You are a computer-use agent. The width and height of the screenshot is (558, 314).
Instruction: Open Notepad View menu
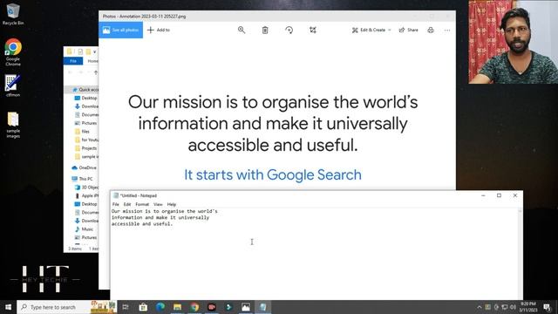pos(158,204)
